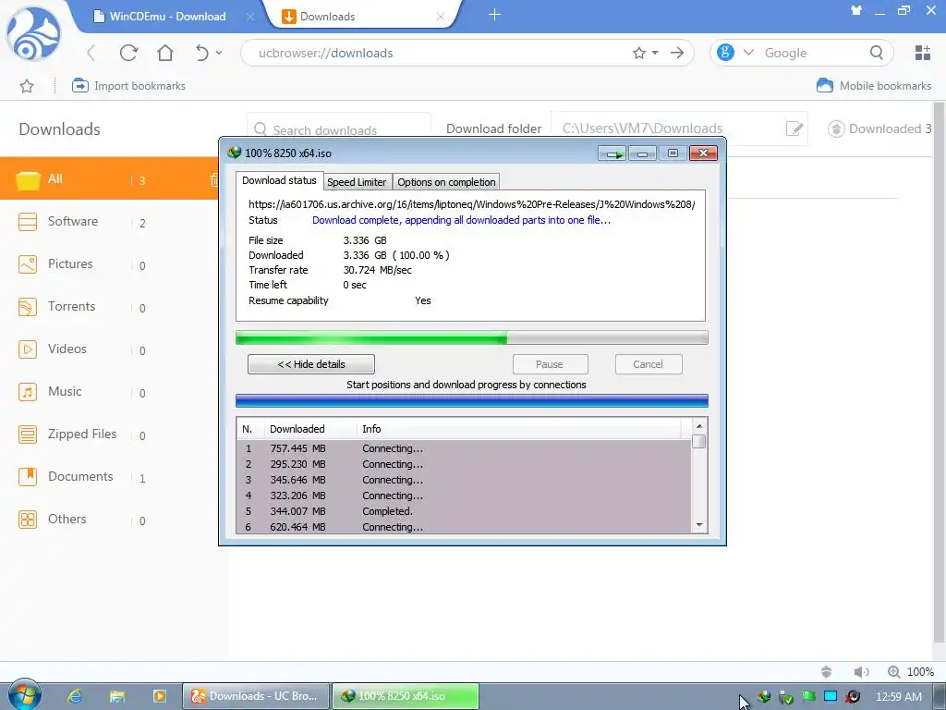Image resolution: width=946 pixels, height=710 pixels.
Task: Click the download dialog title bar globe icon
Action: (x=234, y=153)
